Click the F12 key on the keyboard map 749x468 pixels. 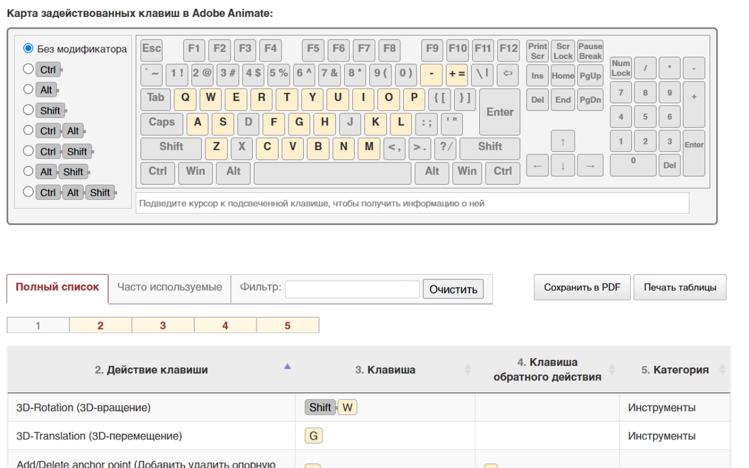[x=509, y=50]
